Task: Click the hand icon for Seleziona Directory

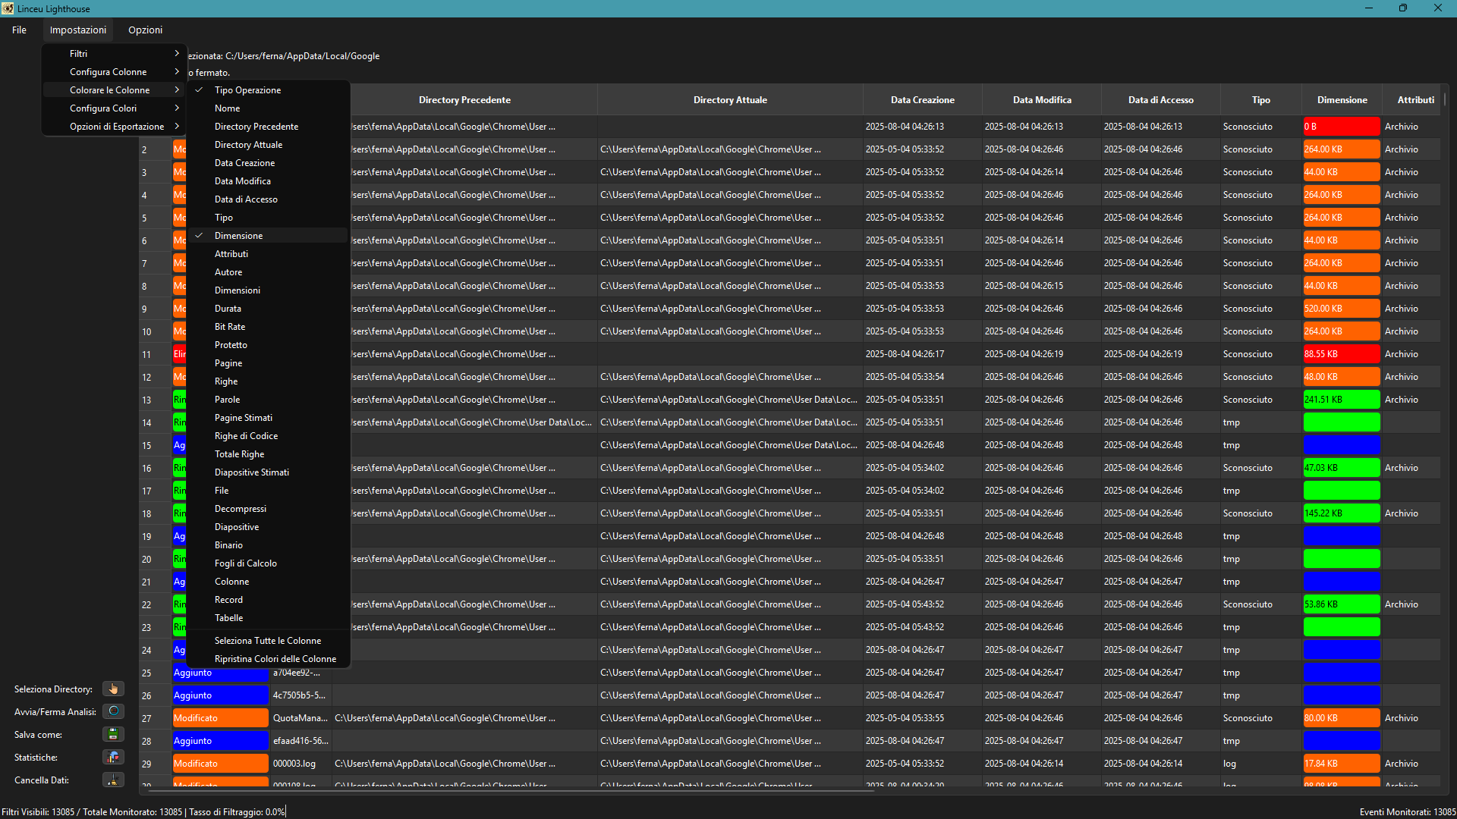Action: point(113,689)
